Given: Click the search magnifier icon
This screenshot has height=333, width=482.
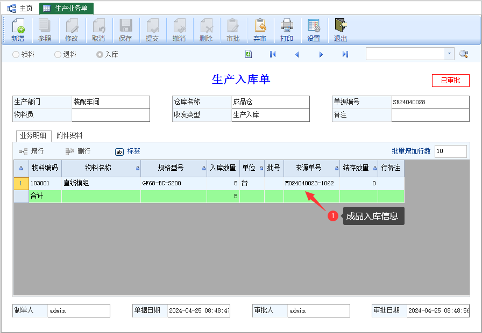Looking at the screenshot, I should 464,54.
